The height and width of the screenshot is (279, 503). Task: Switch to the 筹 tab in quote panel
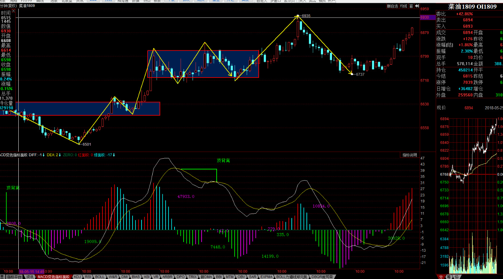[449, 277]
